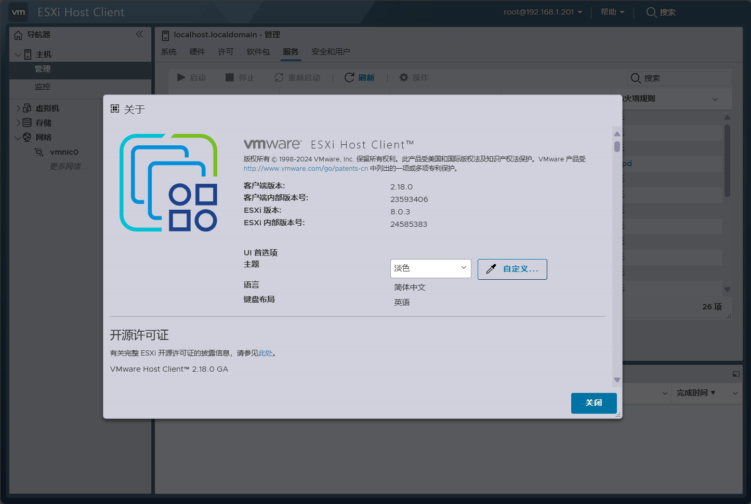Open 更多网络 in the navigator
This screenshot has height=504, width=751.
coord(69,167)
